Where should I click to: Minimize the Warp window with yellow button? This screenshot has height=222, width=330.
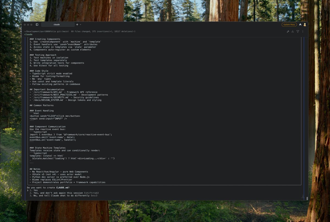click(28, 25)
